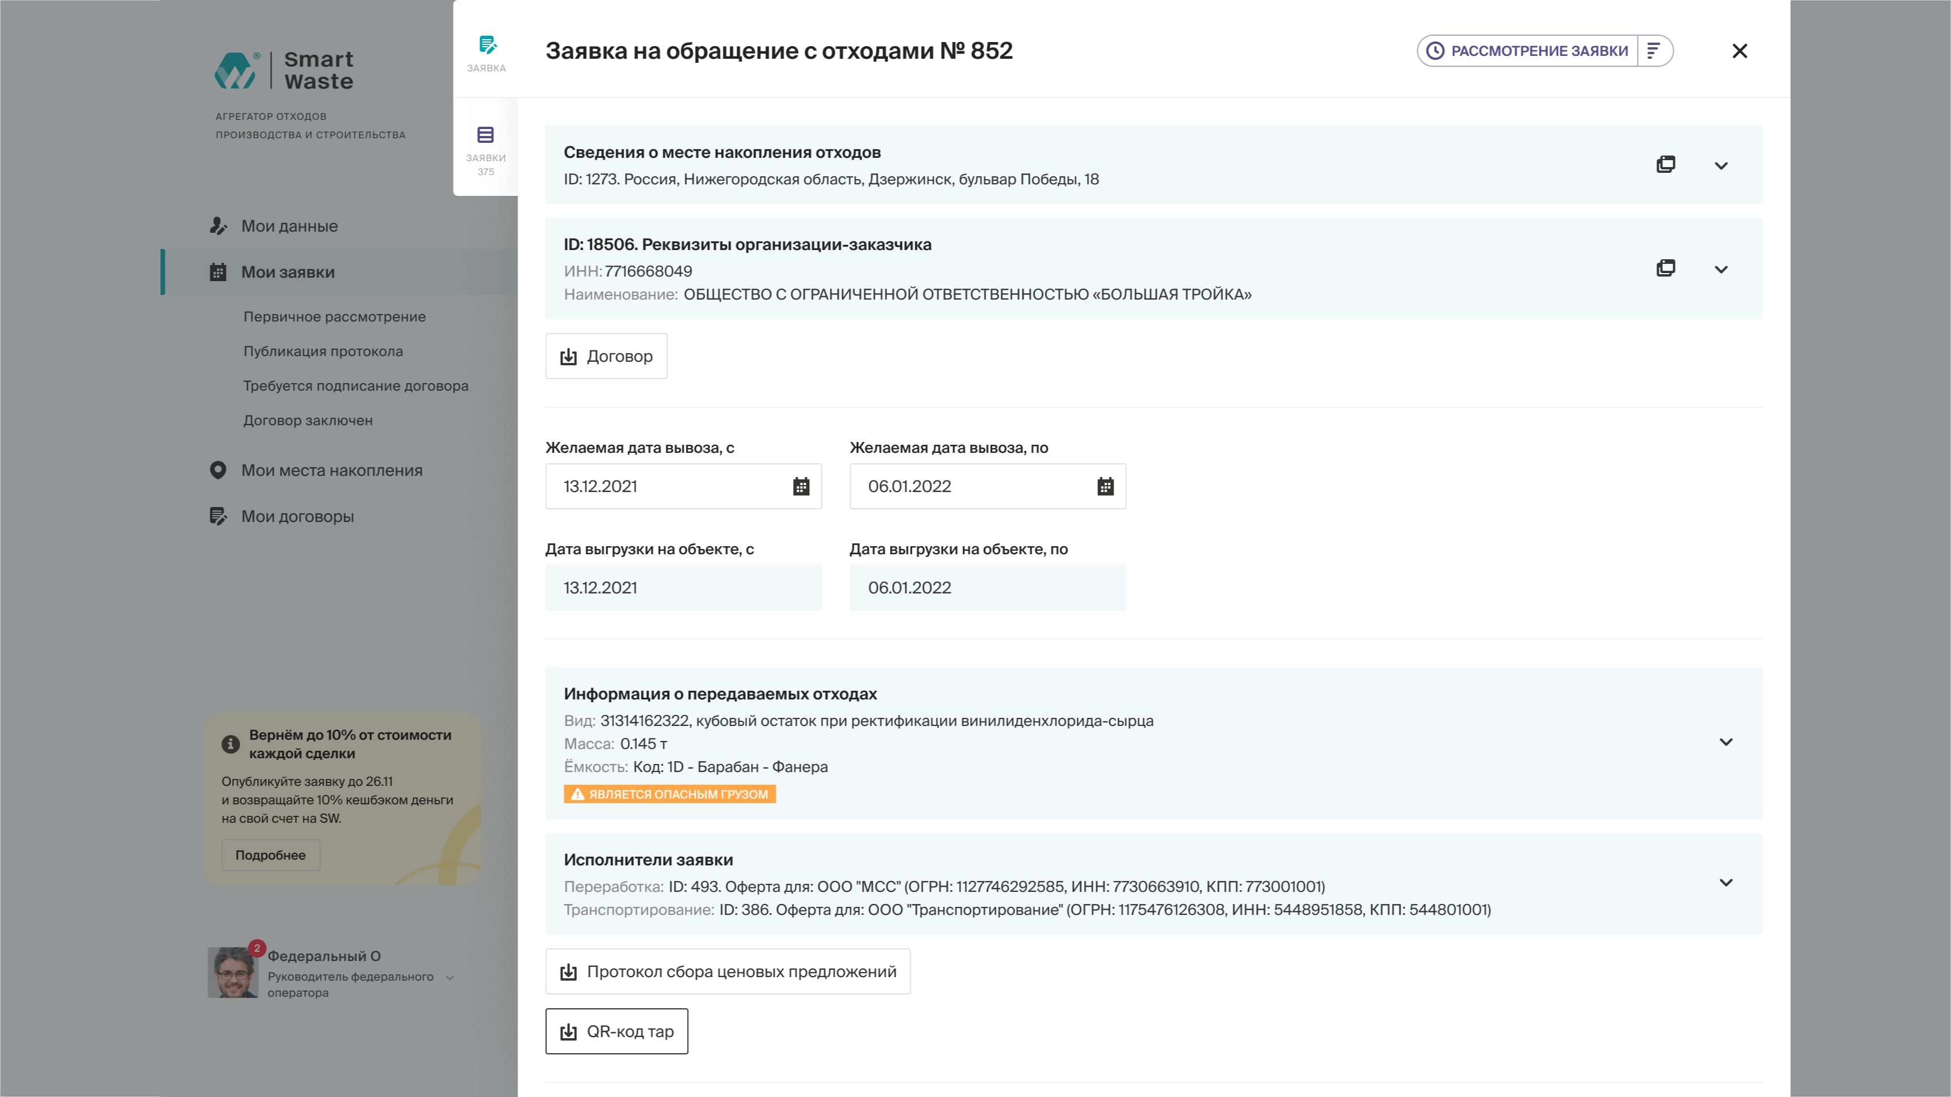Download Протокол сбора ценовых предложений

coord(728,971)
